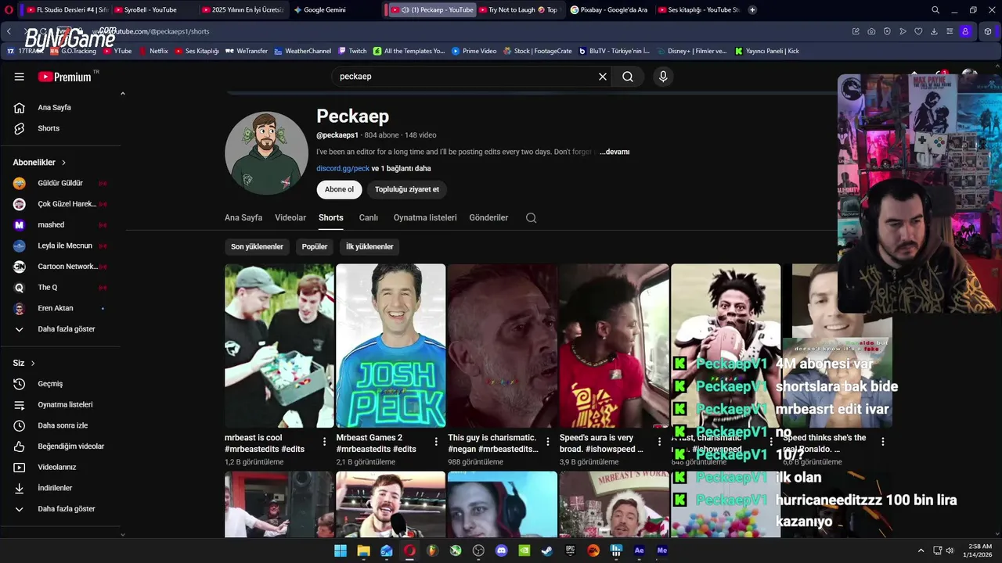Viewport: 1002px width, 563px height.
Task: Select Popüler filter chip
Action: [315, 246]
